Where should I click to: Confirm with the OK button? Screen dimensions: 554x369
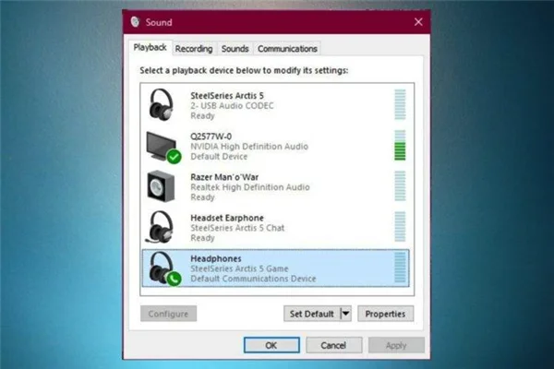click(271, 345)
